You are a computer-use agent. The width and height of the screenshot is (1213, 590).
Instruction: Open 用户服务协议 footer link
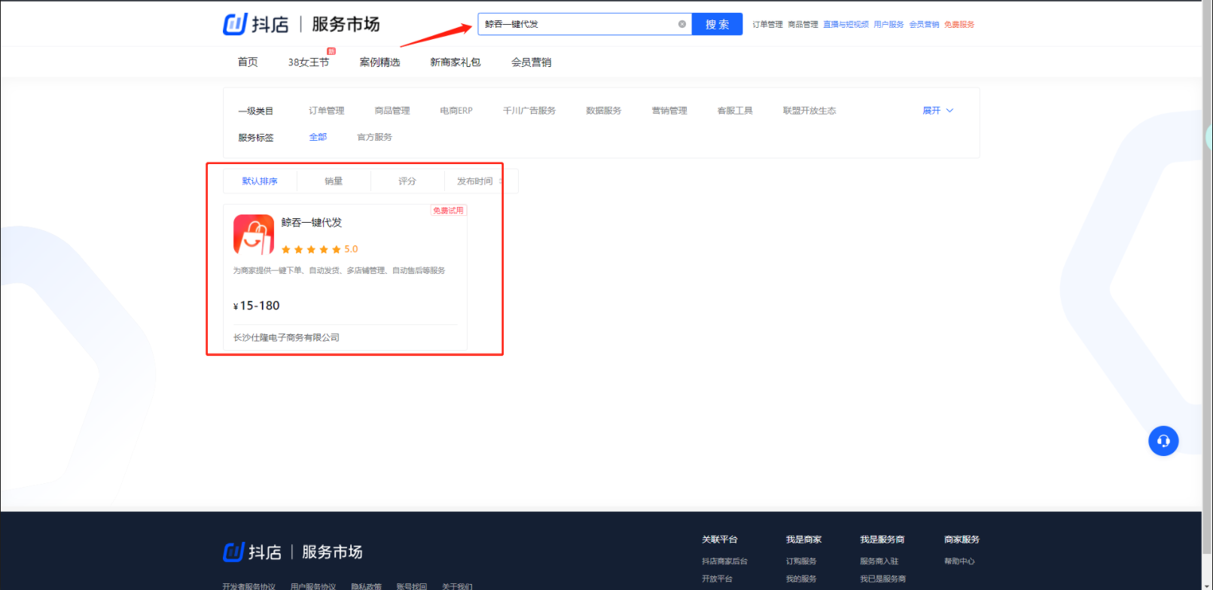pos(313,585)
